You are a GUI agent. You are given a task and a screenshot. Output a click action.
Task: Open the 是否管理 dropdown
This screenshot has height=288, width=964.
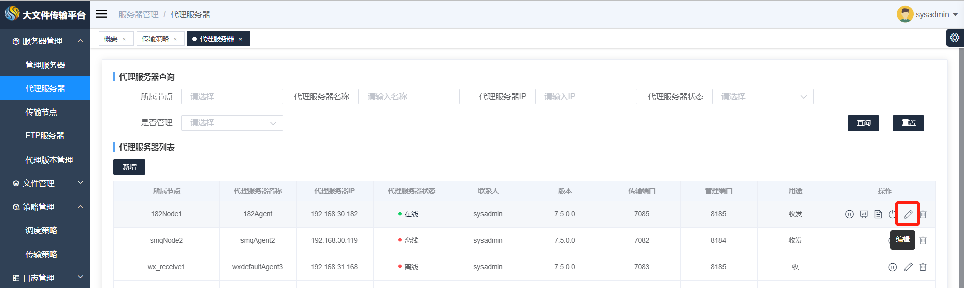pos(232,123)
